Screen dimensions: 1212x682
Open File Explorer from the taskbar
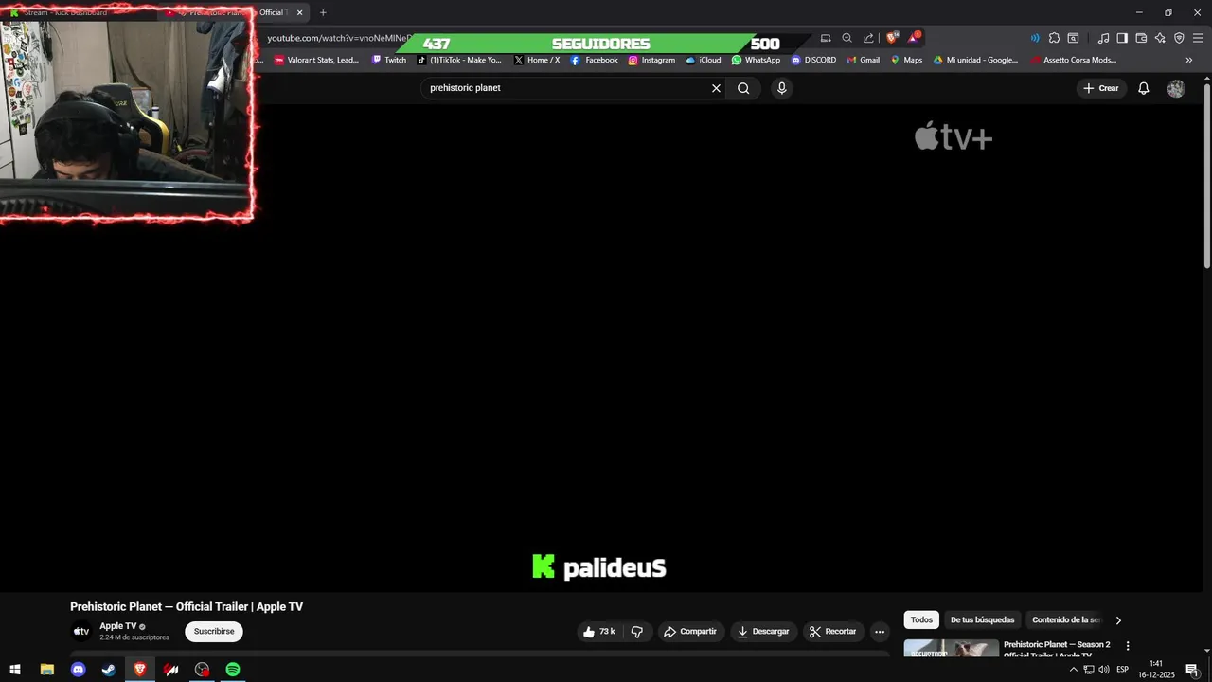(47, 670)
